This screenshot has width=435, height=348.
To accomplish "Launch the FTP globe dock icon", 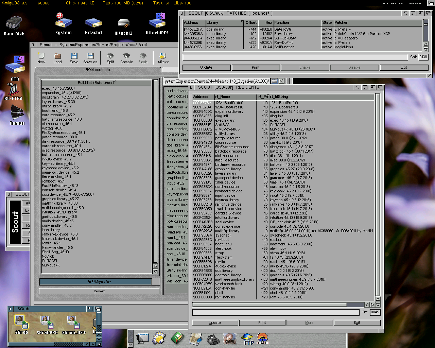I will [x=247, y=339].
